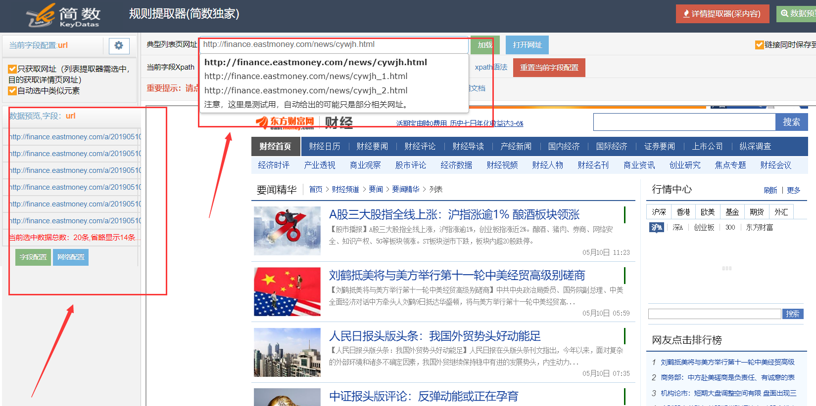Click the flags thumbnail for 刘鹤 article
Viewport: 816px width, 406px height.
coord(287,291)
